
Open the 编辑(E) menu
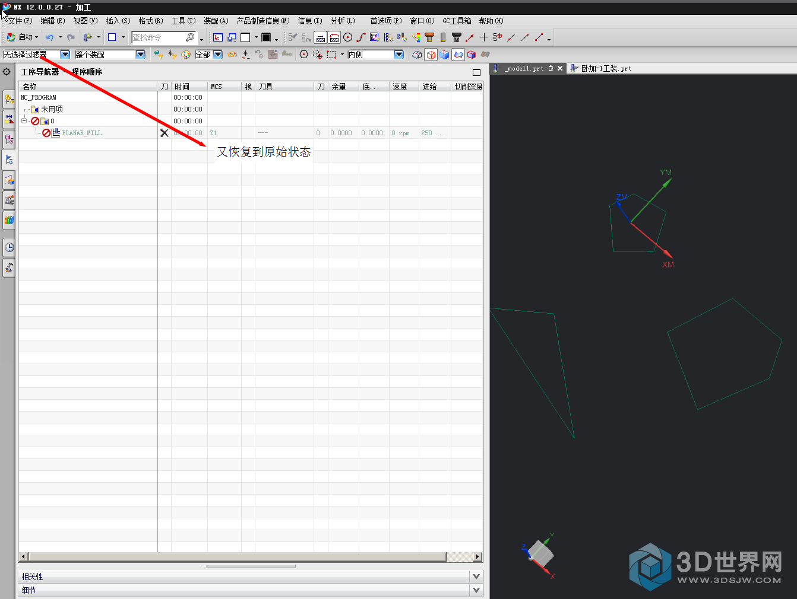53,21
